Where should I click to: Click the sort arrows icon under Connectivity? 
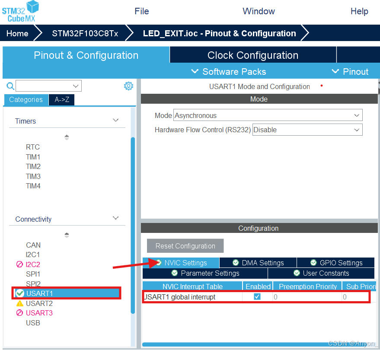coord(67,235)
